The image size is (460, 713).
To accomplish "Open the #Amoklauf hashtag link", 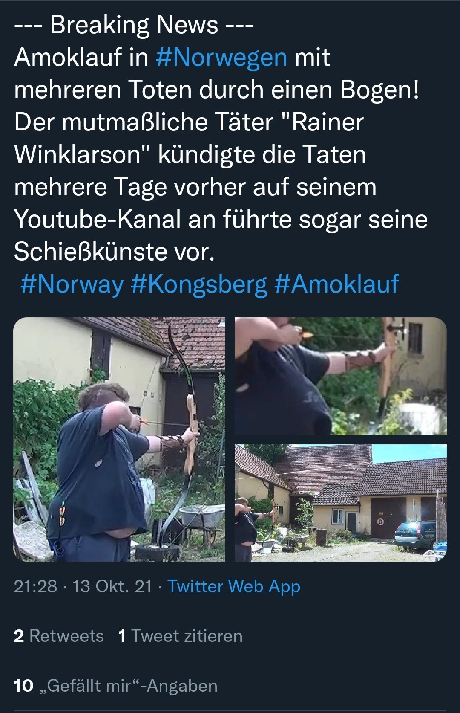I will 336,284.
